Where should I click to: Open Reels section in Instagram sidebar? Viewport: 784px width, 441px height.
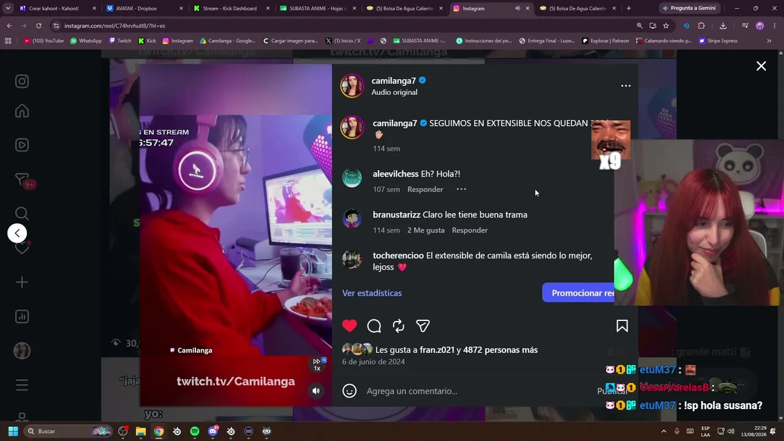tap(22, 145)
